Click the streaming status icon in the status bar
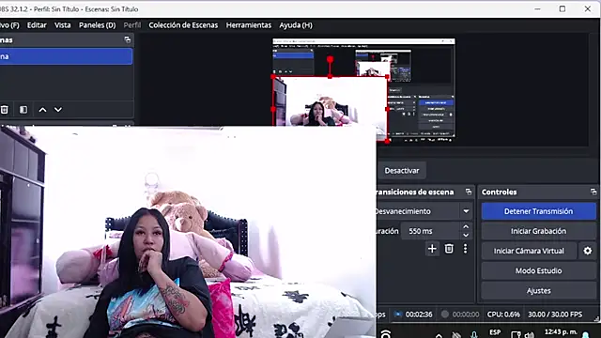Image resolution: width=601 pixels, height=338 pixels. 397,315
